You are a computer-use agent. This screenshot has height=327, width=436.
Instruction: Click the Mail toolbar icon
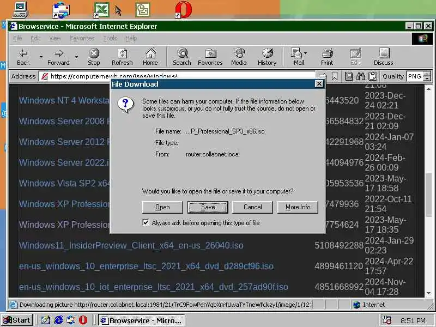tap(297, 57)
